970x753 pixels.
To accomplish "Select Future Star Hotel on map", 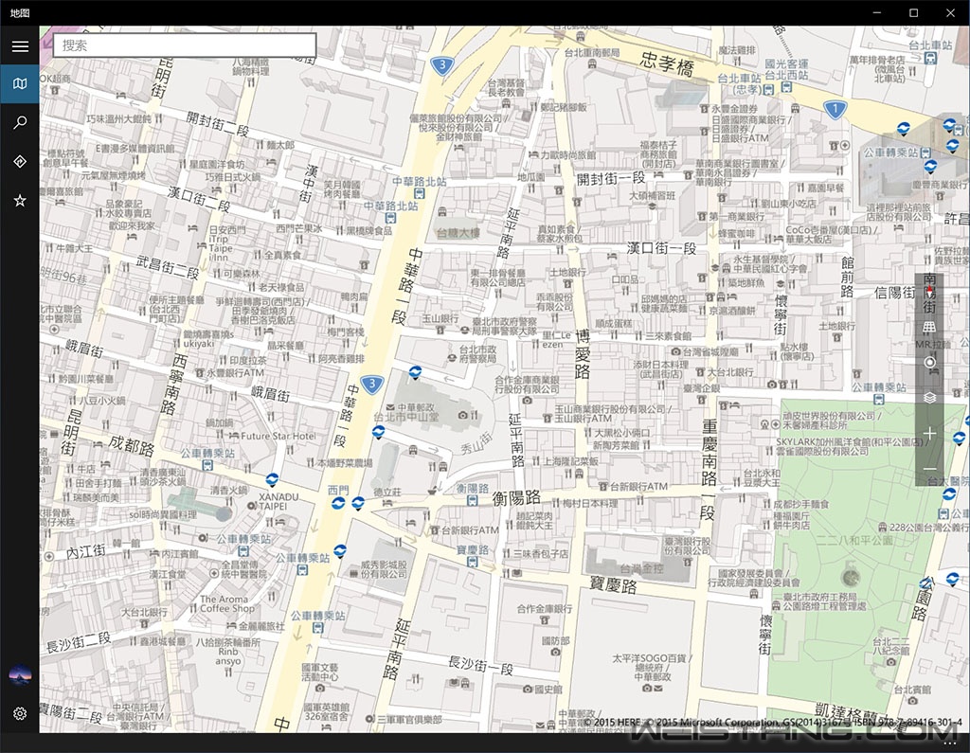I will pos(277,437).
